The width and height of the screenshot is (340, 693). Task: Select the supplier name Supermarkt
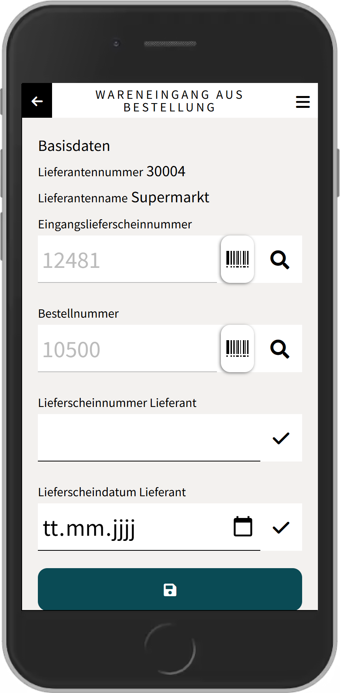tap(170, 197)
